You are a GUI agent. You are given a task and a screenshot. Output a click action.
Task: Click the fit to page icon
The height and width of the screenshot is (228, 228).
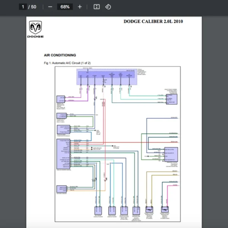pyautogui.click(x=97, y=7)
